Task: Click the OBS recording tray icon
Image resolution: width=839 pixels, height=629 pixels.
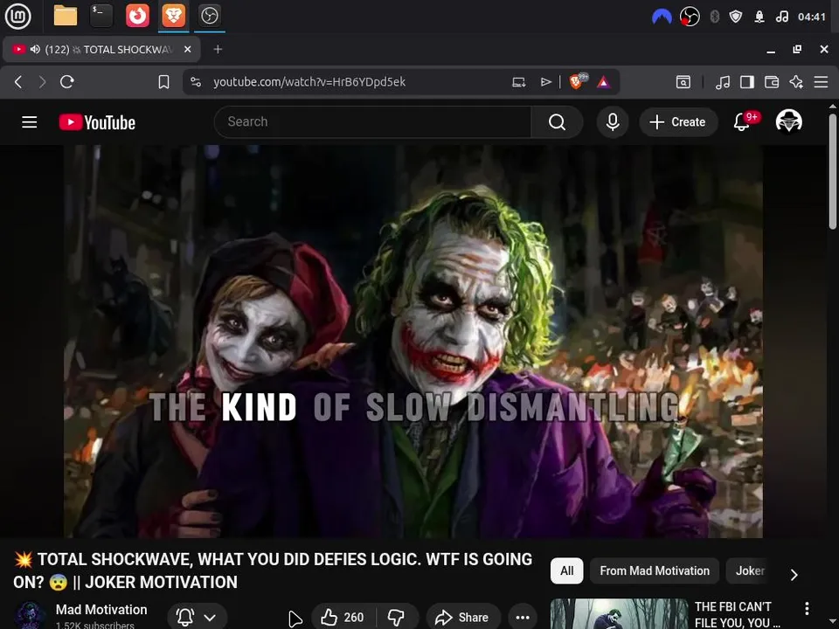Action: pos(690,17)
